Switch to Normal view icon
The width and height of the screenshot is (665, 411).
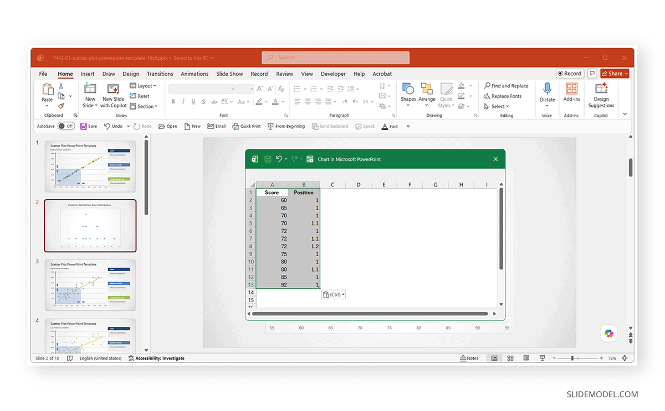494,358
